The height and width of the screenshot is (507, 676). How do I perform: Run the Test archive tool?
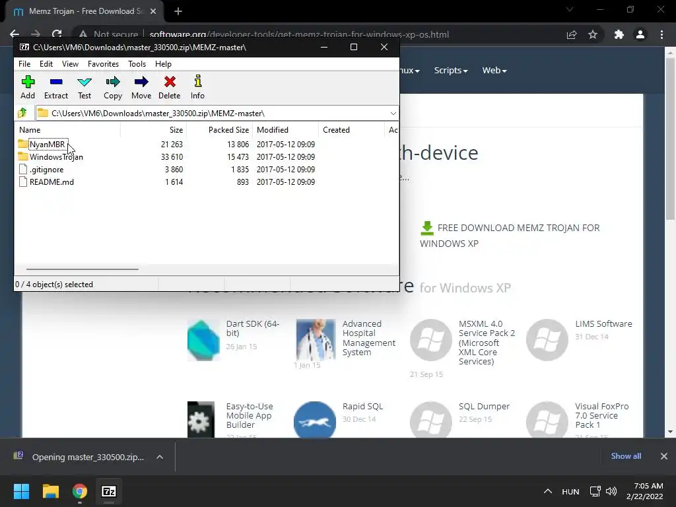coord(84,87)
